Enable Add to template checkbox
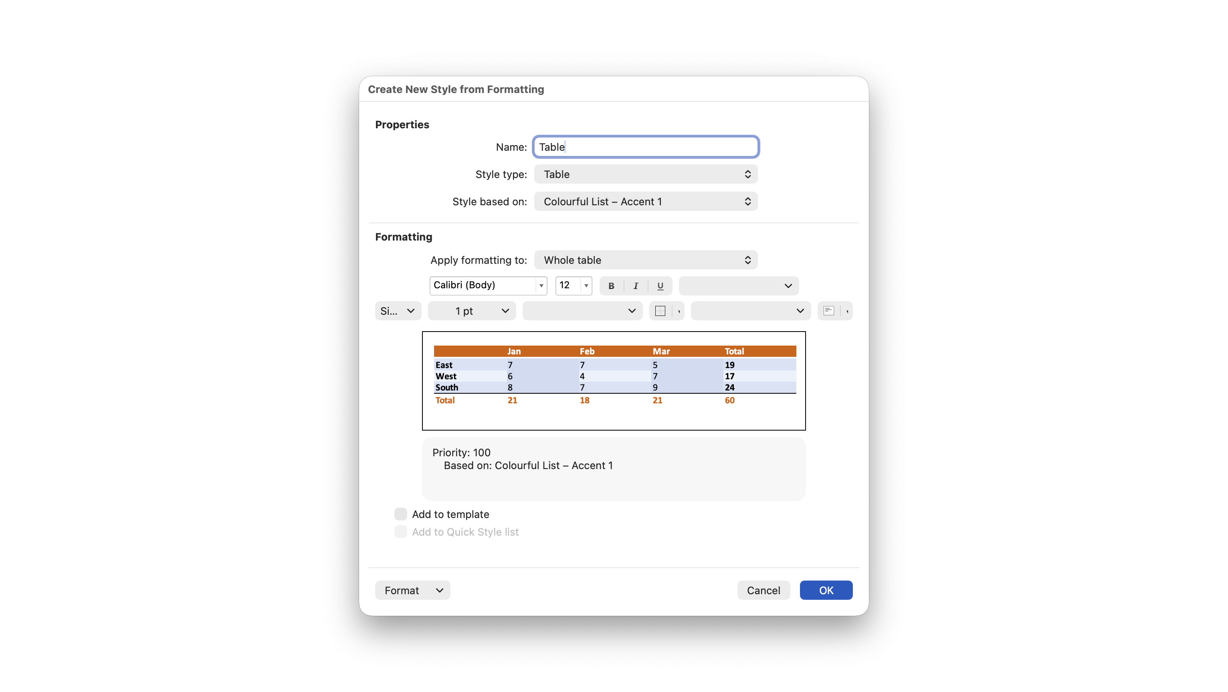The width and height of the screenshot is (1228, 692). (400, 514)
